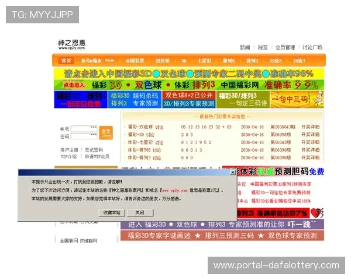Close the popup dialog with the X button
Viewport: 351px width, 280px height.
233,173
